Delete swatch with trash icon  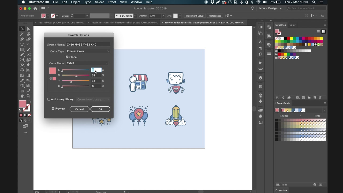pos(320,98)
